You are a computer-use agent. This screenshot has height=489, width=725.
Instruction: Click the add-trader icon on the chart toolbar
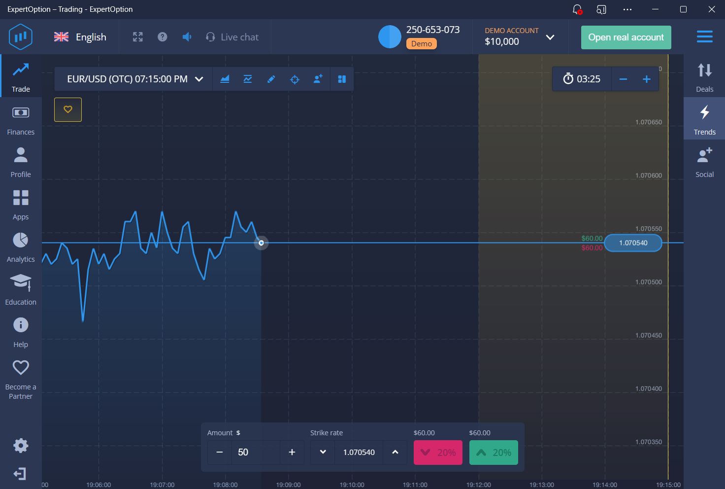[x=318, y=79]
